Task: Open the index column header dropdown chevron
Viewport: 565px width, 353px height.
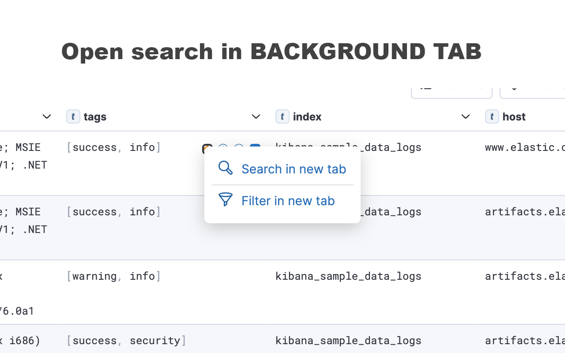Action: (465, 116)
